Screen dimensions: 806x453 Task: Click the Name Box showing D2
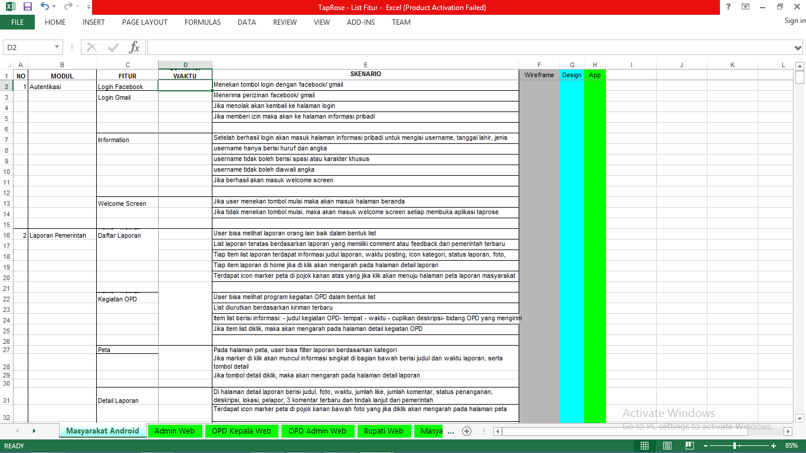click(x=28, y=47)
